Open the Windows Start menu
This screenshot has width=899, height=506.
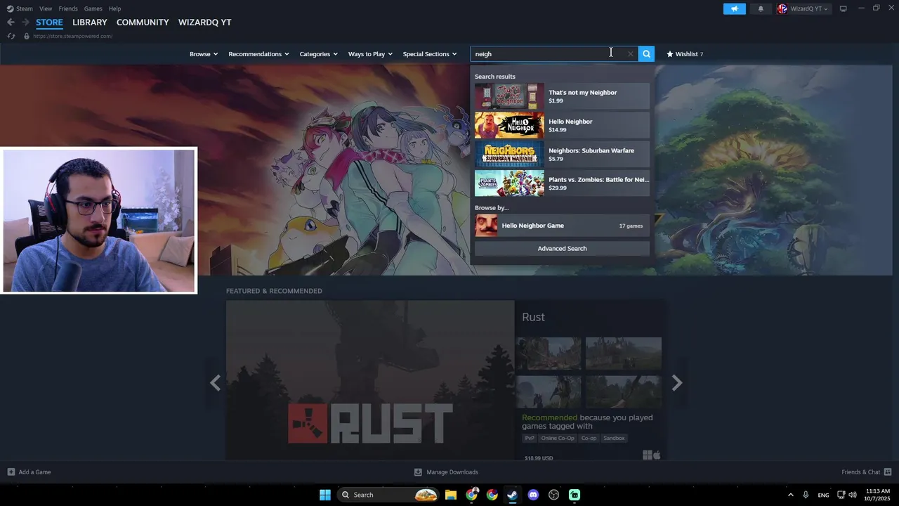click(325, 495)
